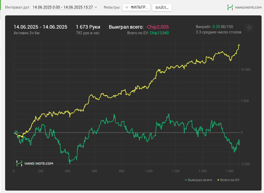Image resolution: width=264 pixels, height=193 pixels.
Task: Open the date interval dropdown arrow
Action: pos(96,8)
